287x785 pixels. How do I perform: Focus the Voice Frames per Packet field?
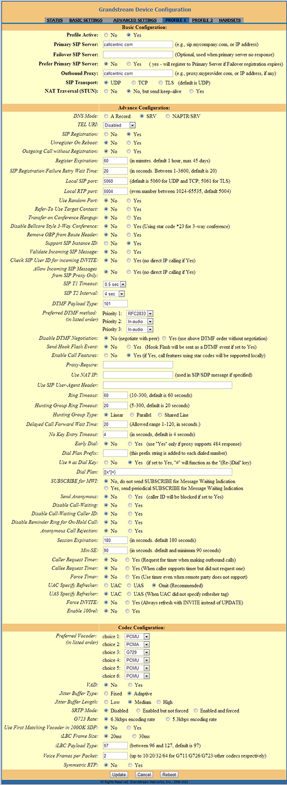pos(115,755)
